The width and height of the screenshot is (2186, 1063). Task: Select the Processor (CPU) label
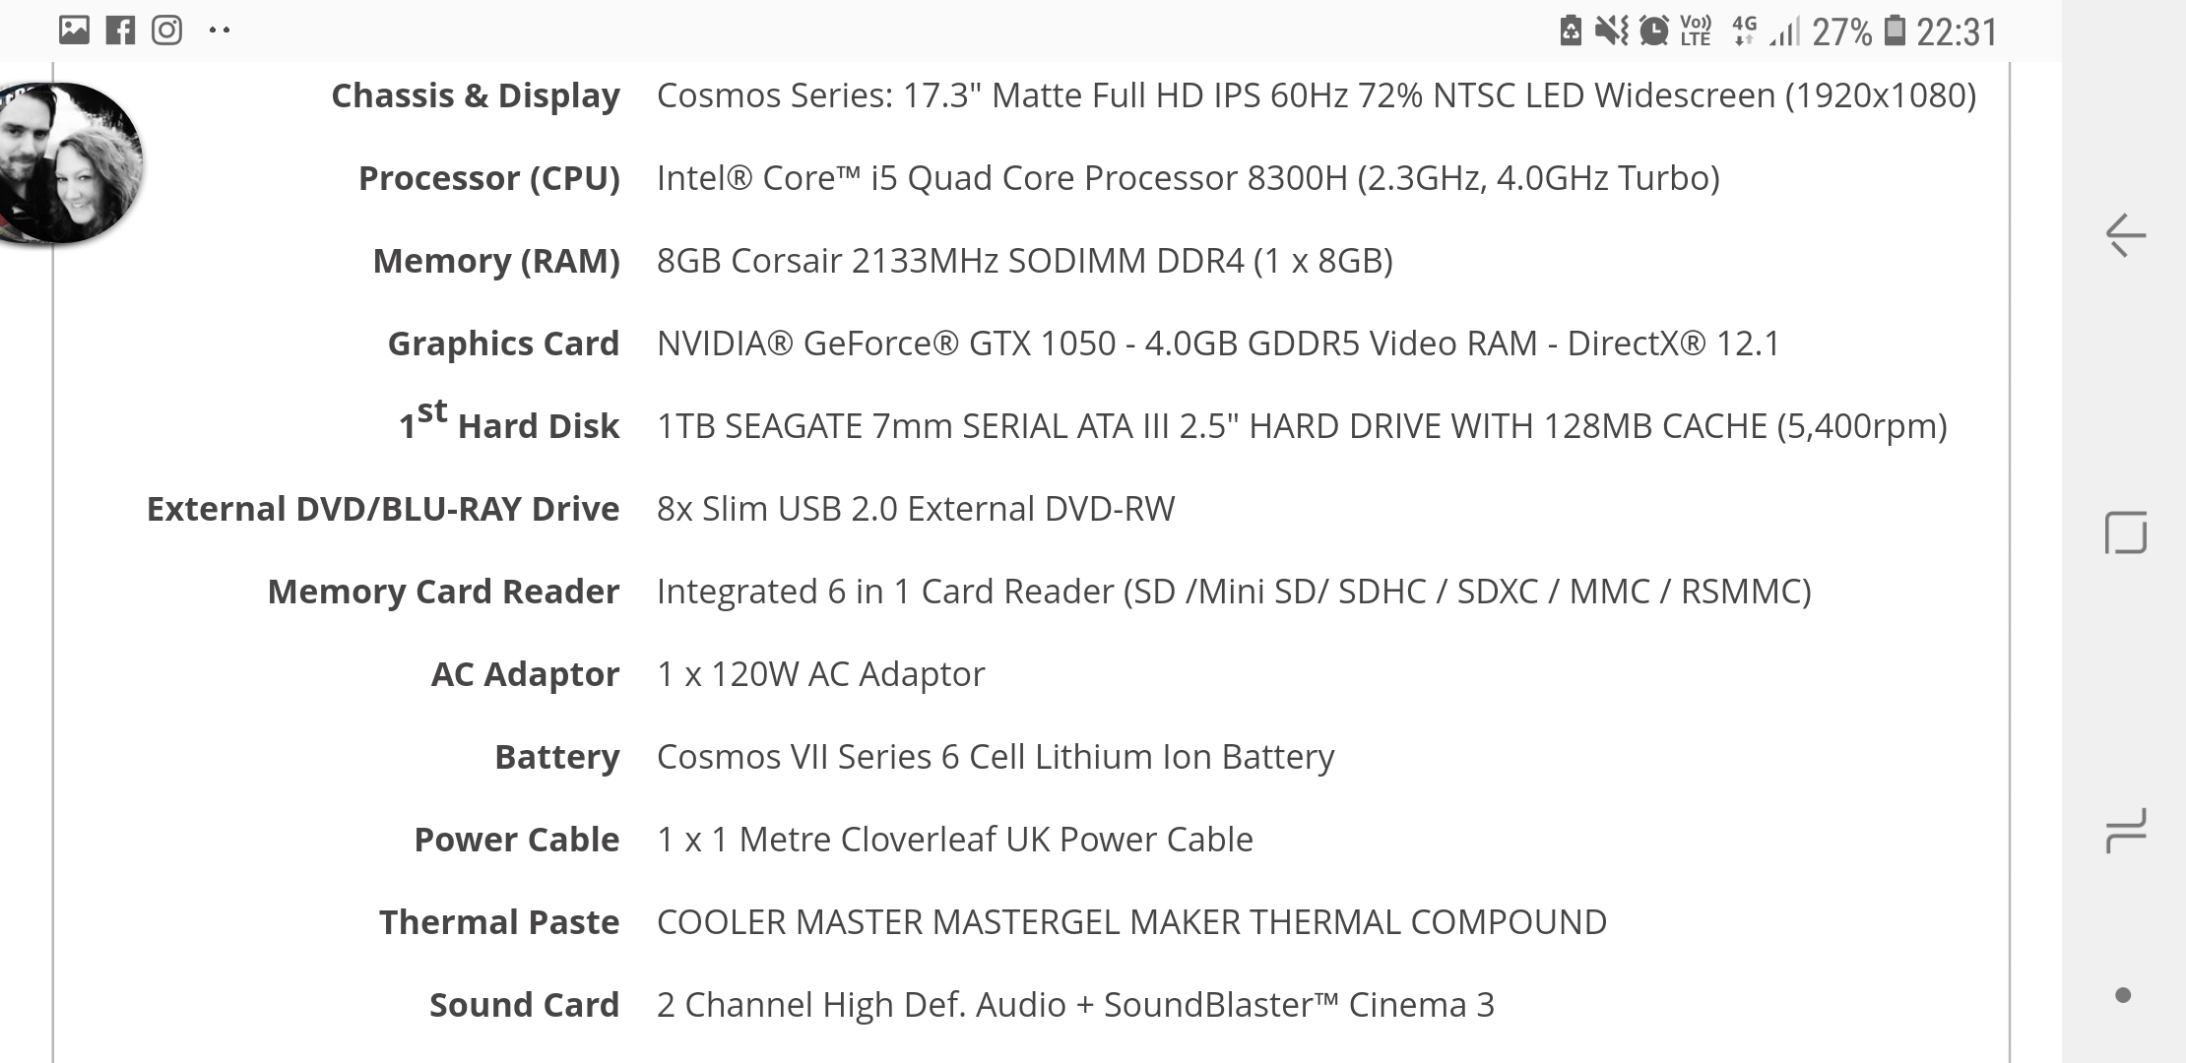(x=489, y=178)
